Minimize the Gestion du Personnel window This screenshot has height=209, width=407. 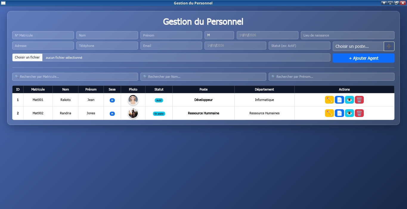[390, 3]
